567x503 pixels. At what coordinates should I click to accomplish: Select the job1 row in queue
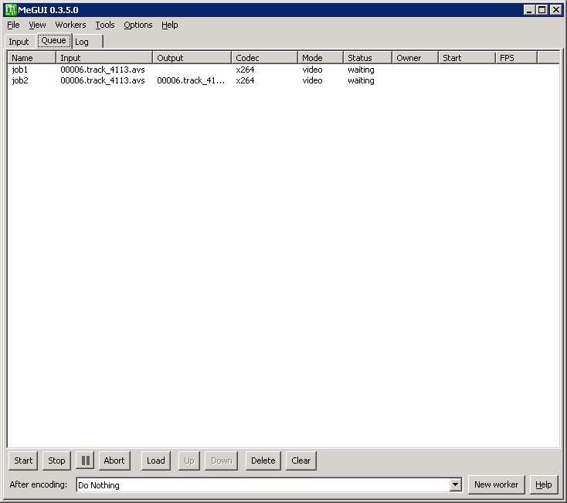click(20, 70)
